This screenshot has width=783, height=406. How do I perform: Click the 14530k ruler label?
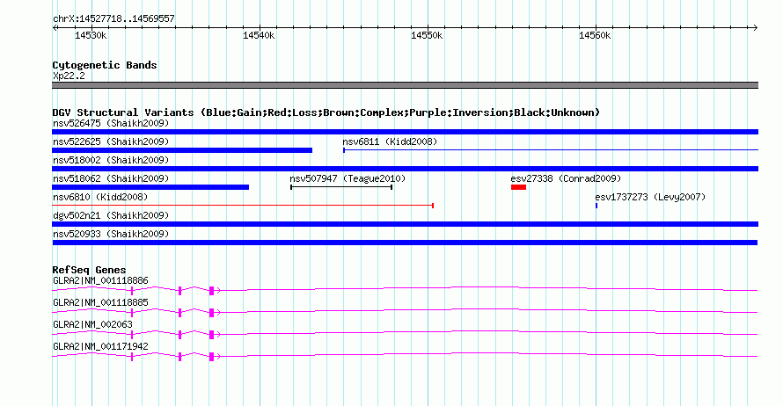tap(91, 35)
